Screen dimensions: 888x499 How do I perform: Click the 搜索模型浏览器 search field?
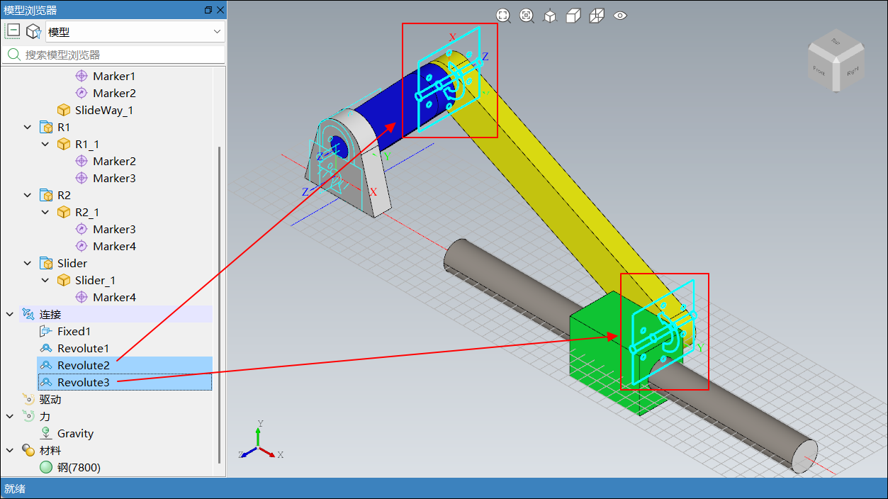coord(120,55)
